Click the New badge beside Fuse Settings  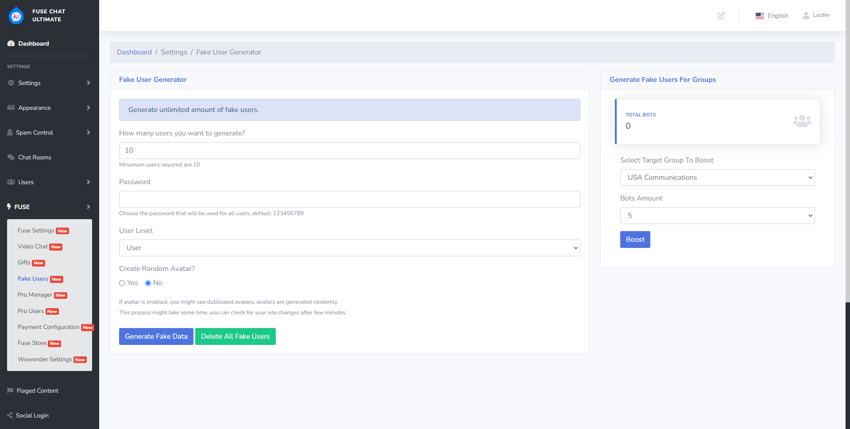point(62,231)
